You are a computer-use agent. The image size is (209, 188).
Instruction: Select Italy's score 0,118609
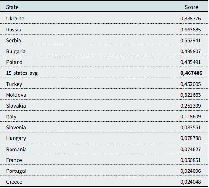pyautogui.click(x=191, y=117)
